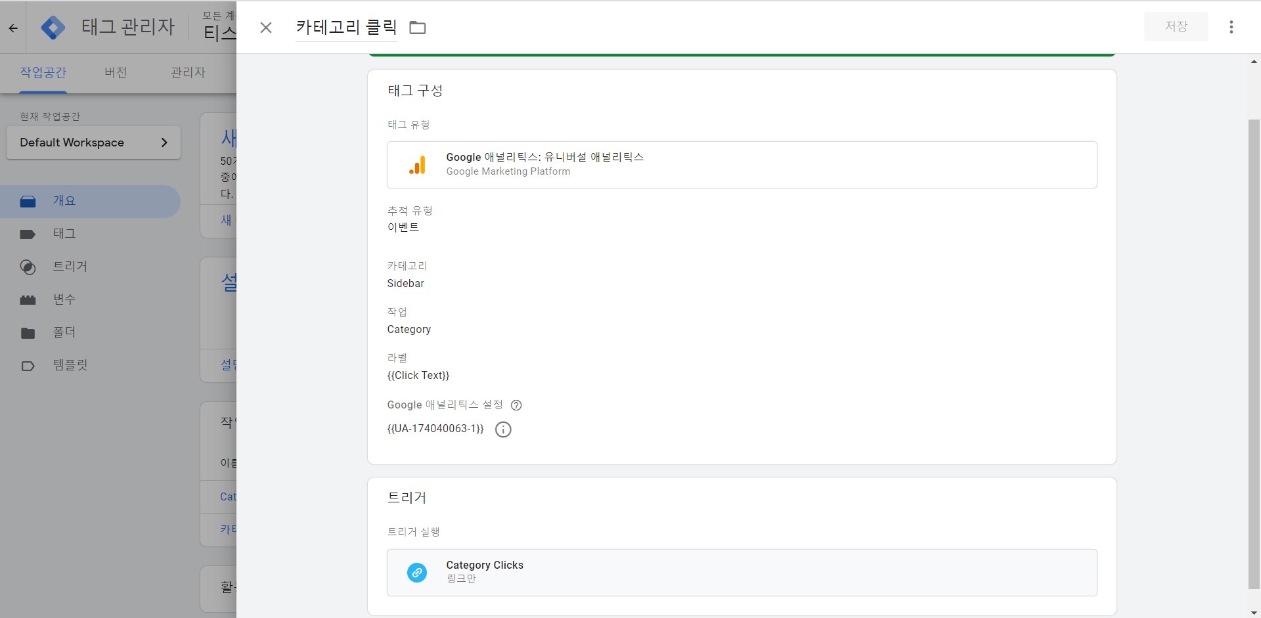Click the vertical scrollbar thumb
This screenshot has height=618, width=1261.
point(1254,355)
